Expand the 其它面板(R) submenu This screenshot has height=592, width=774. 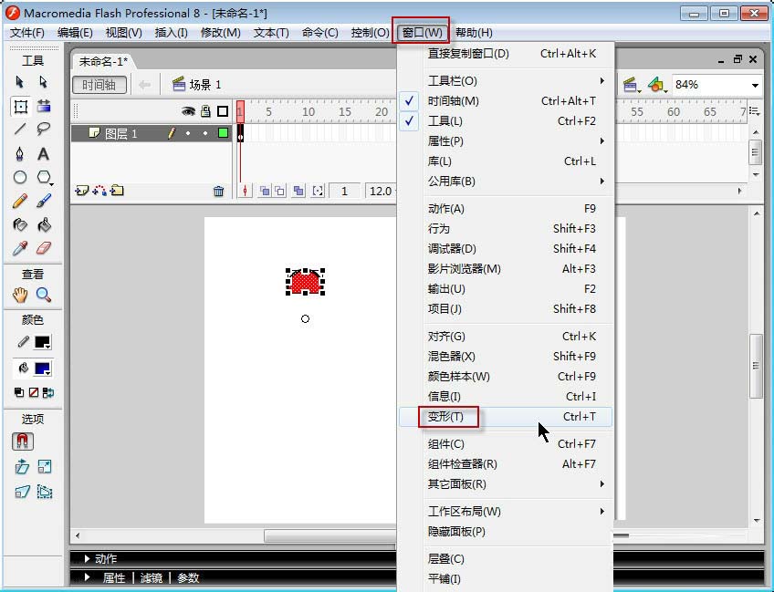506,484
